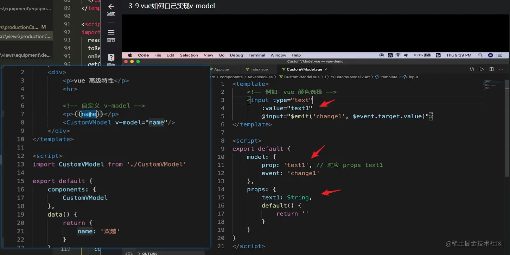Click the 返回 back arrow icon
The image size is (510, 255).
tap(111, 7)
